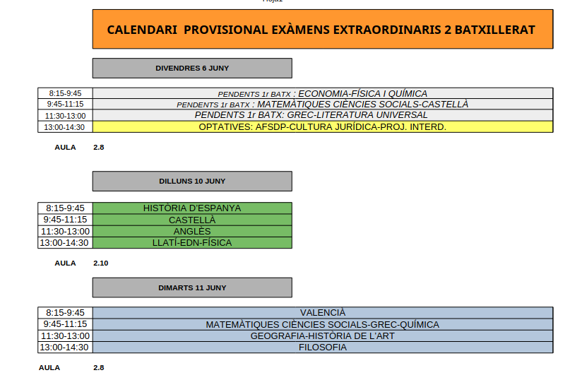This screenshot has height=392, width=582.
Task: Select the DIMARTS 11 JUNY header
Action: [191, 287]
